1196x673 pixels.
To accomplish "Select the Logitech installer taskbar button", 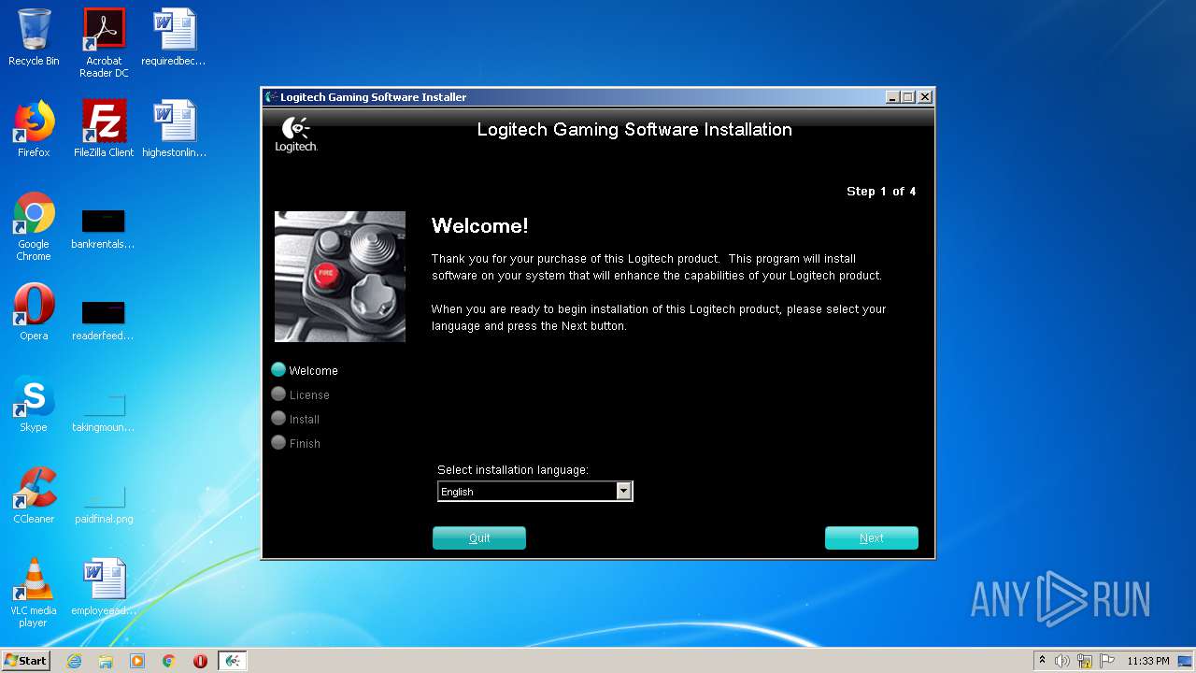I will (233, 661).
